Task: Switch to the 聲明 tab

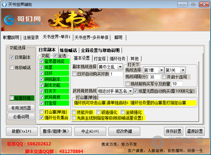Action: point(118,37)
